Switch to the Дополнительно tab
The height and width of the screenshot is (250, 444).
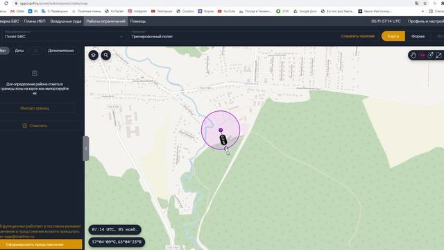click(61, 51)
